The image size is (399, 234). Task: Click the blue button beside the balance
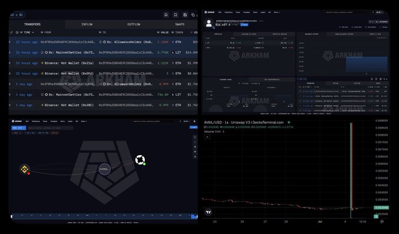coord(244,25)
